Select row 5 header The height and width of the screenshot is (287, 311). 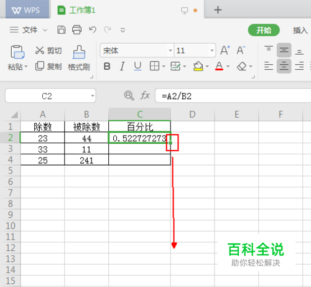pyautogui.click(x=11, y=171)
